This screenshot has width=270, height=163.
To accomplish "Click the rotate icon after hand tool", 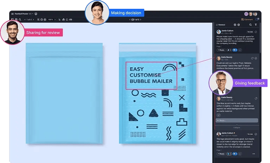I will (67, 20).
